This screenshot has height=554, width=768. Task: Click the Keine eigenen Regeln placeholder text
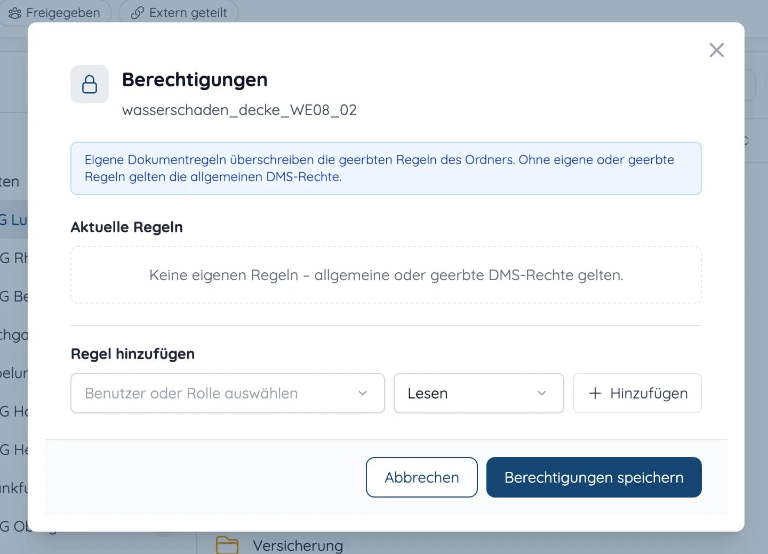(x=386, y=275)
